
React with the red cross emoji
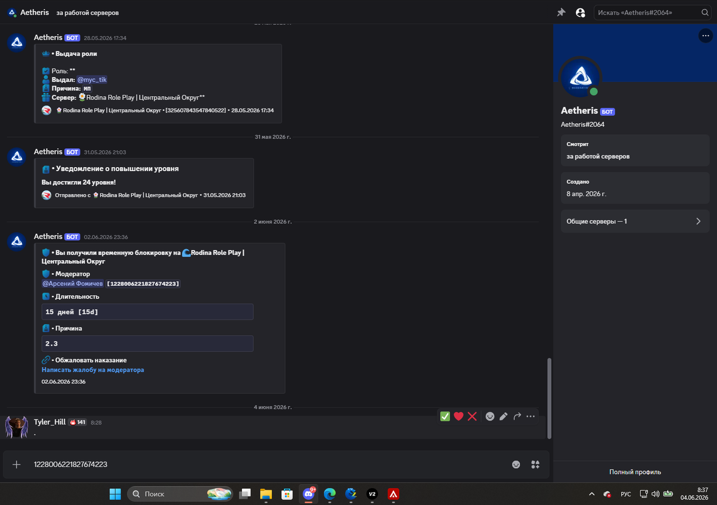pos(472,416)
